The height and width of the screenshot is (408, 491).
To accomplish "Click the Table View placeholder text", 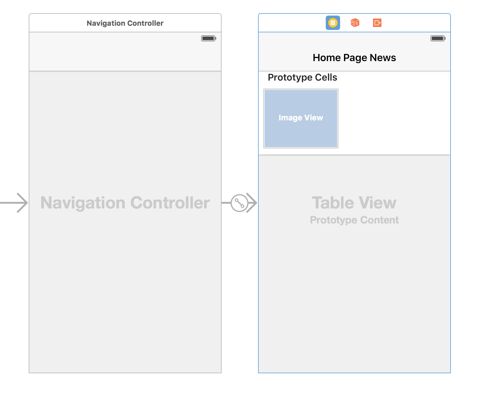I will pos(354,203).
